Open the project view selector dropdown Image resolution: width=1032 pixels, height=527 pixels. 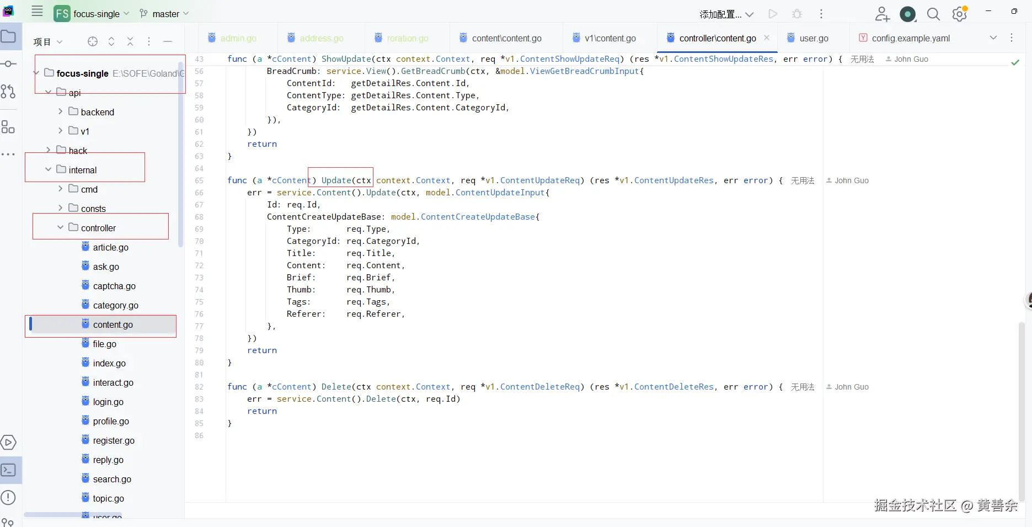tap(48, 41)
